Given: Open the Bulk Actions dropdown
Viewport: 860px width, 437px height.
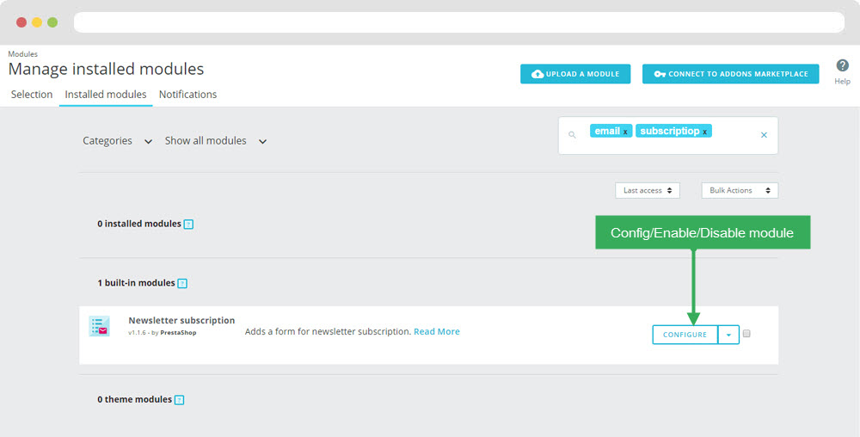Looking at the screenshot, I should [739, 190].
